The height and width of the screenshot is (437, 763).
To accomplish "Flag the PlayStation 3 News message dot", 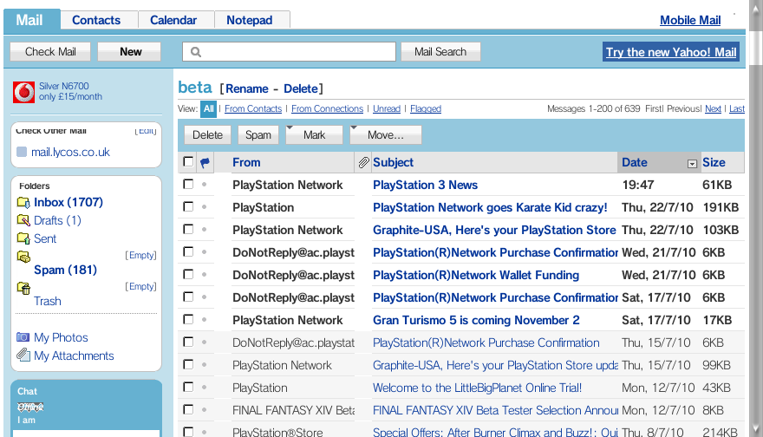I will point(205,185).
